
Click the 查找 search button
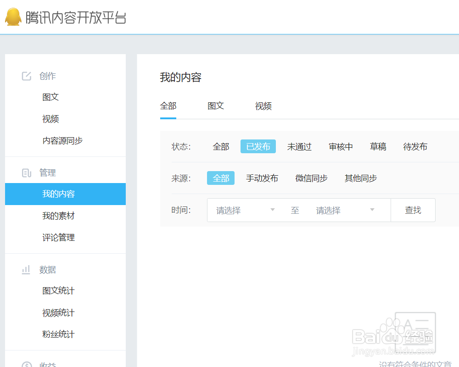[413, 210]
